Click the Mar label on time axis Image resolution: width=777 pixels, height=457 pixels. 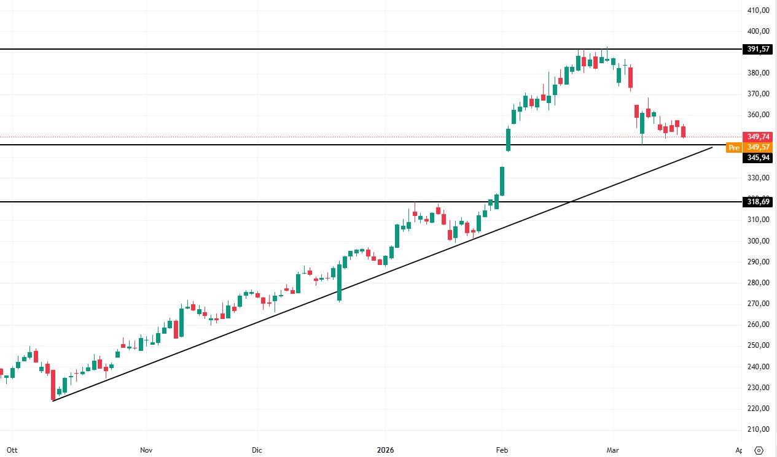tap(612, 450)
